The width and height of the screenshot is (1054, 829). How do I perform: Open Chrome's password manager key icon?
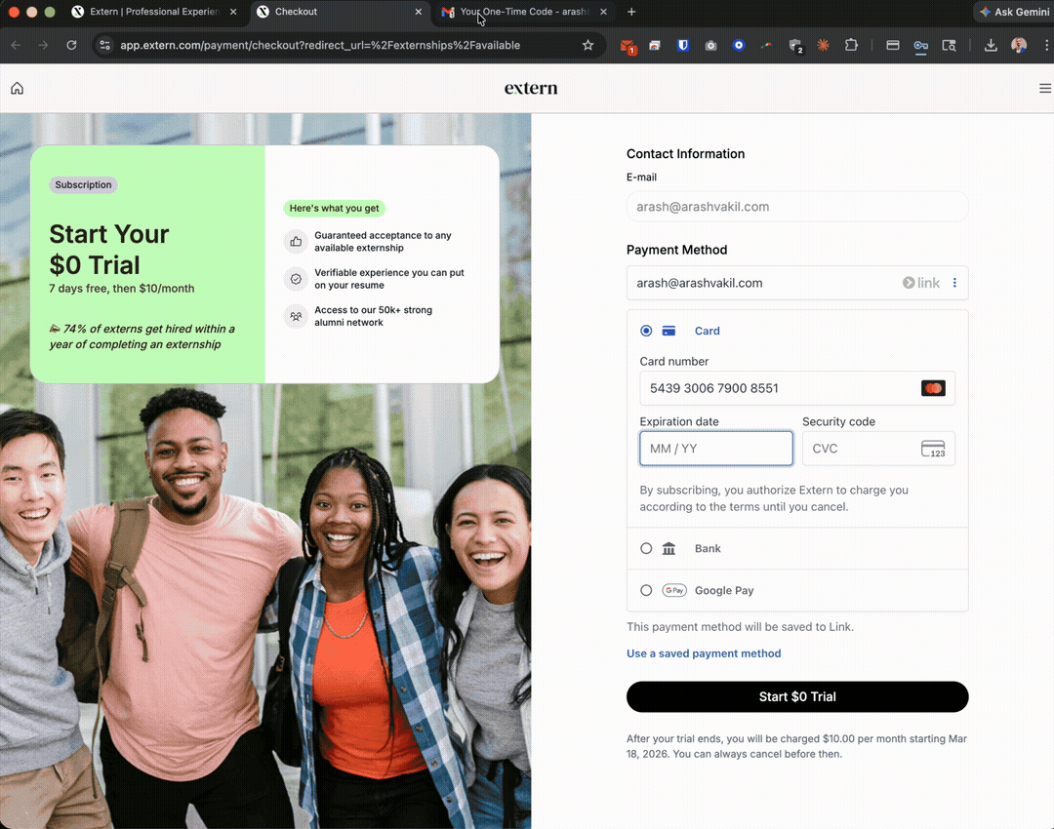920,45
